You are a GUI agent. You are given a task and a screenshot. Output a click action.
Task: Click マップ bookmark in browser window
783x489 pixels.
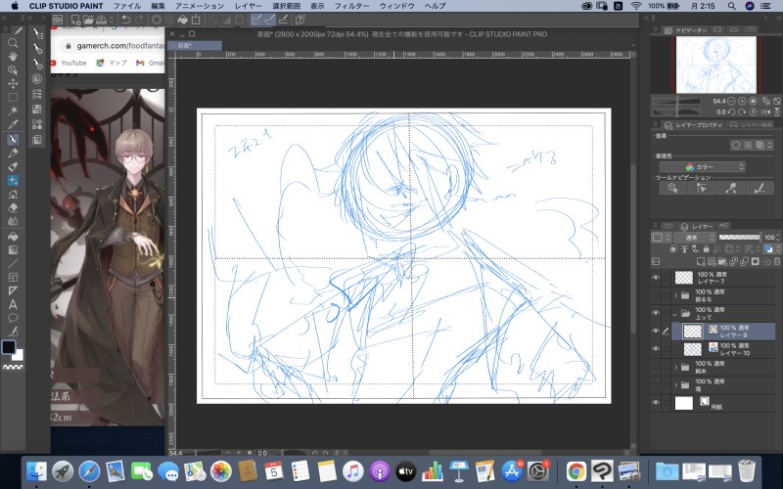[x=112, y=63]
